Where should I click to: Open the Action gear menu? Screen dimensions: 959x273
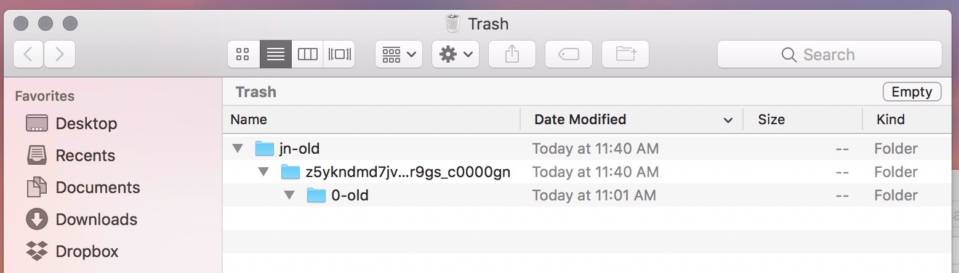pos(455,54)
